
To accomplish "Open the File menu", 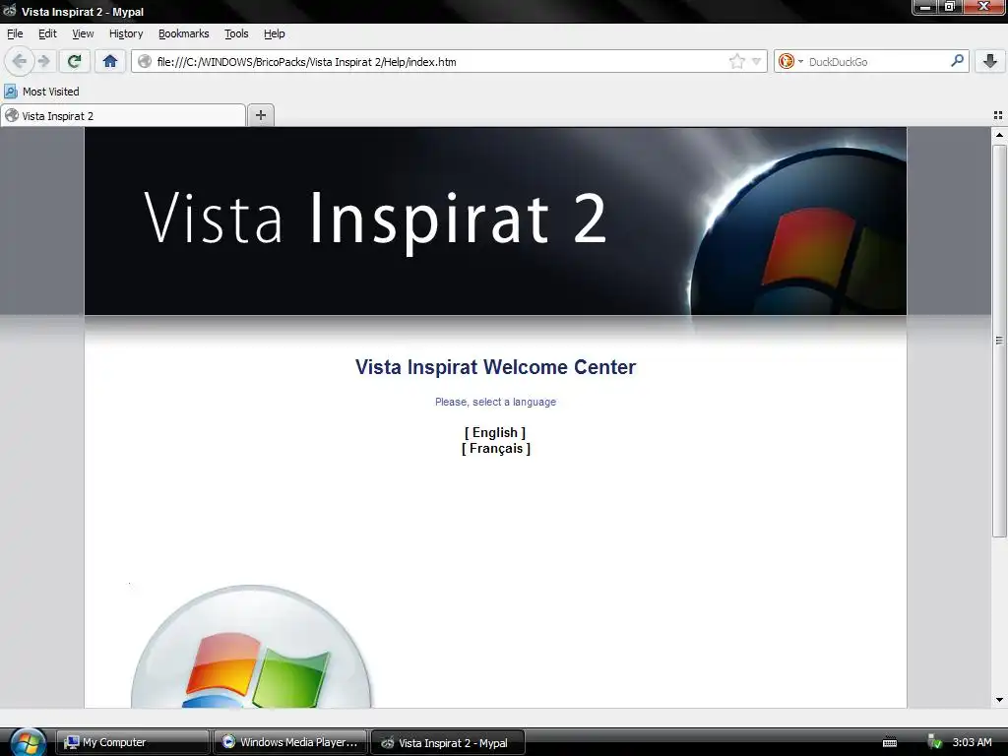I will click(x=15, y=33).
